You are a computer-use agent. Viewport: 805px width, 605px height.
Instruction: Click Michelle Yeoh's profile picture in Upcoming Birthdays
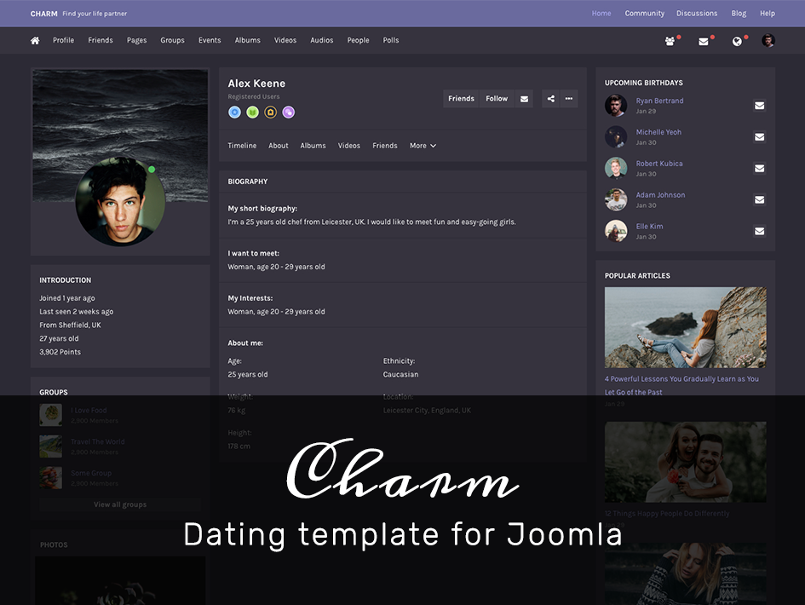pyautogui.click(x=616, y=136)
